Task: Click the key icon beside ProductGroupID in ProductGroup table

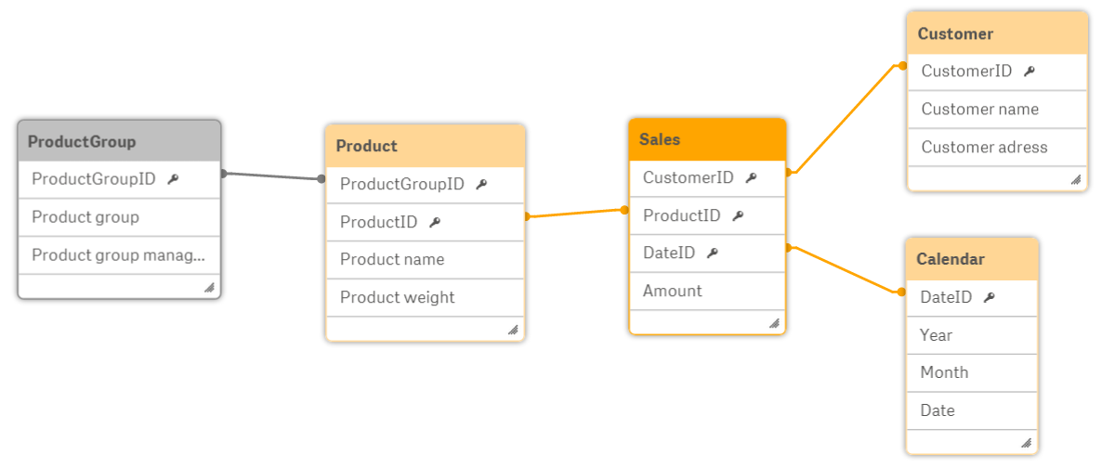Action: tap(173, 179)
